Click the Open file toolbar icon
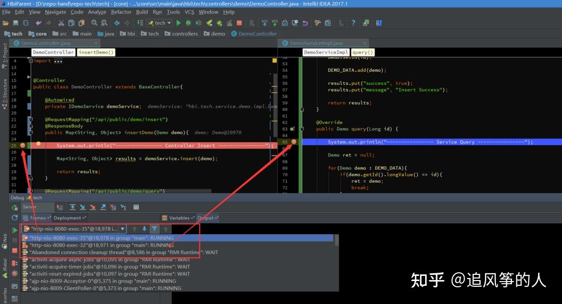This screenshot has width=562, height=304. [x=5, y=23]
